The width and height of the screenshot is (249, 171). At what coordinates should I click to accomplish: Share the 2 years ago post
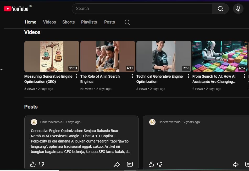tap(235, 164)
